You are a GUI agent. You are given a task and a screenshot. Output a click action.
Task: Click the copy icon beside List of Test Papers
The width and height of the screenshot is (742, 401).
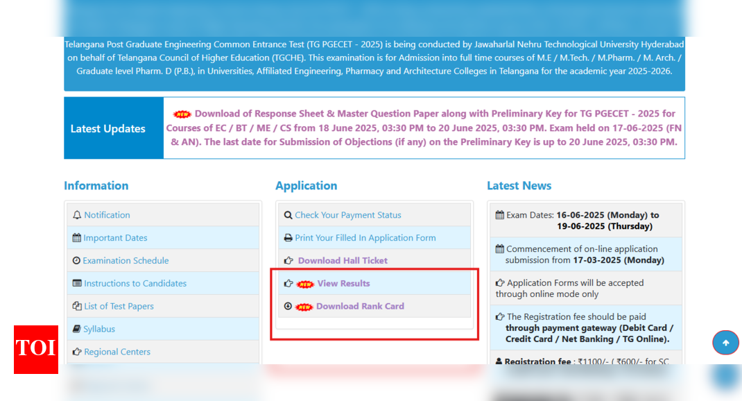(77, 306)
